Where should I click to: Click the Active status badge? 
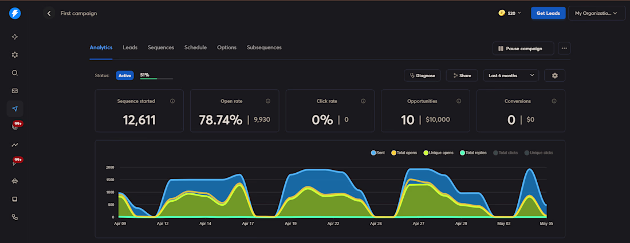pos(124,75)
